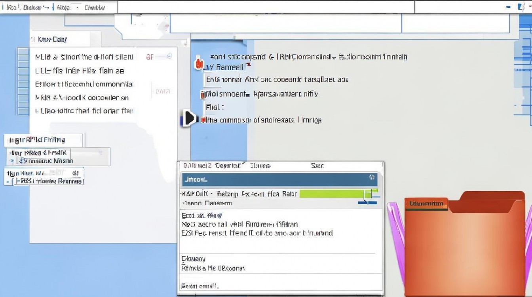The height and width of the screenshot is (297, 532).
Task: Click the red flame icon near top entry
Action: (199, 63)
